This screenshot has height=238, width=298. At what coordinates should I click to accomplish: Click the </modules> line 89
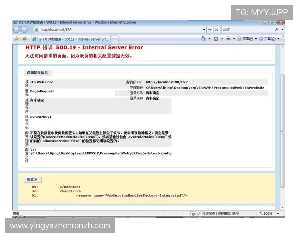click(x=70, y=187)
